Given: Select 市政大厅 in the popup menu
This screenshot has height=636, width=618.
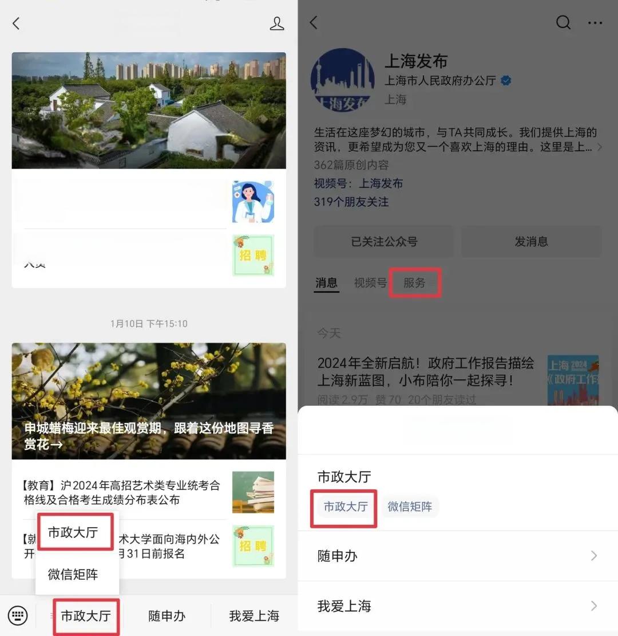Looking at the screenshot, I should (x=73, y=532).
